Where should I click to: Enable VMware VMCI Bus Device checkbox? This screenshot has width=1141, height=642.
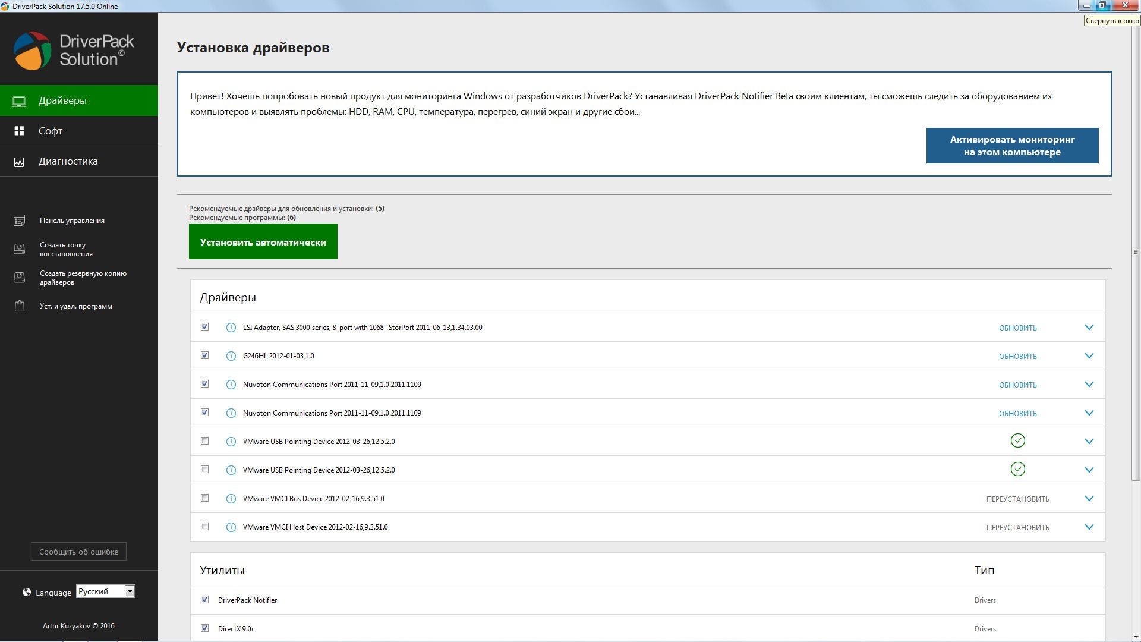[205, 498]
